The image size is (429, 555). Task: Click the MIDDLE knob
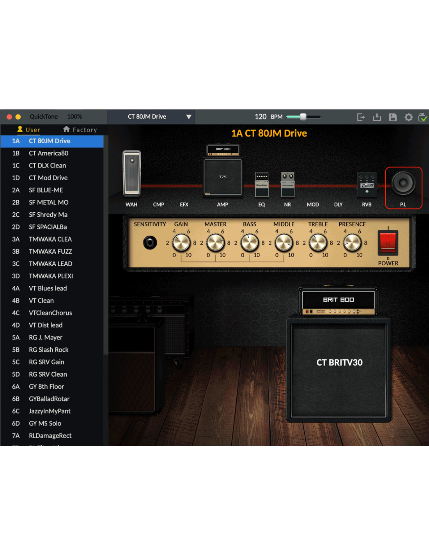click(x=284, y=243)
